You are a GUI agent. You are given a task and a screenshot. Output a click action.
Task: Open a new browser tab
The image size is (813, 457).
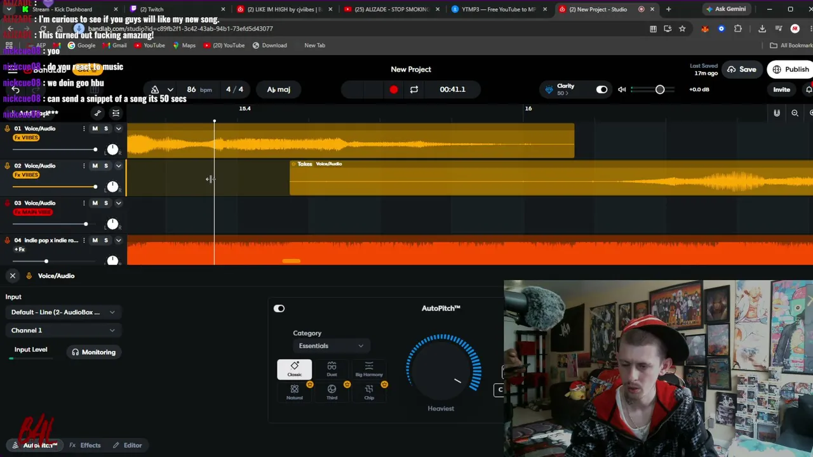pos(668,10)
